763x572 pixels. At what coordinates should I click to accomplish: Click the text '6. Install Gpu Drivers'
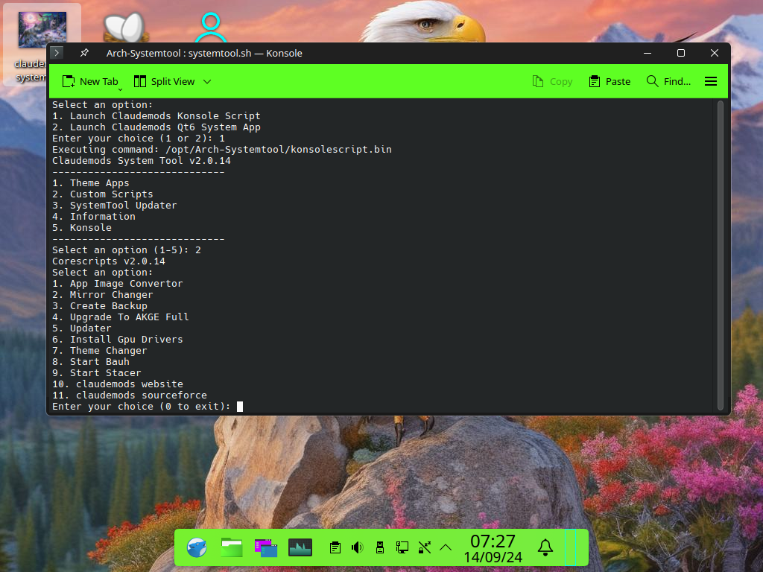[x=117, y=340]
